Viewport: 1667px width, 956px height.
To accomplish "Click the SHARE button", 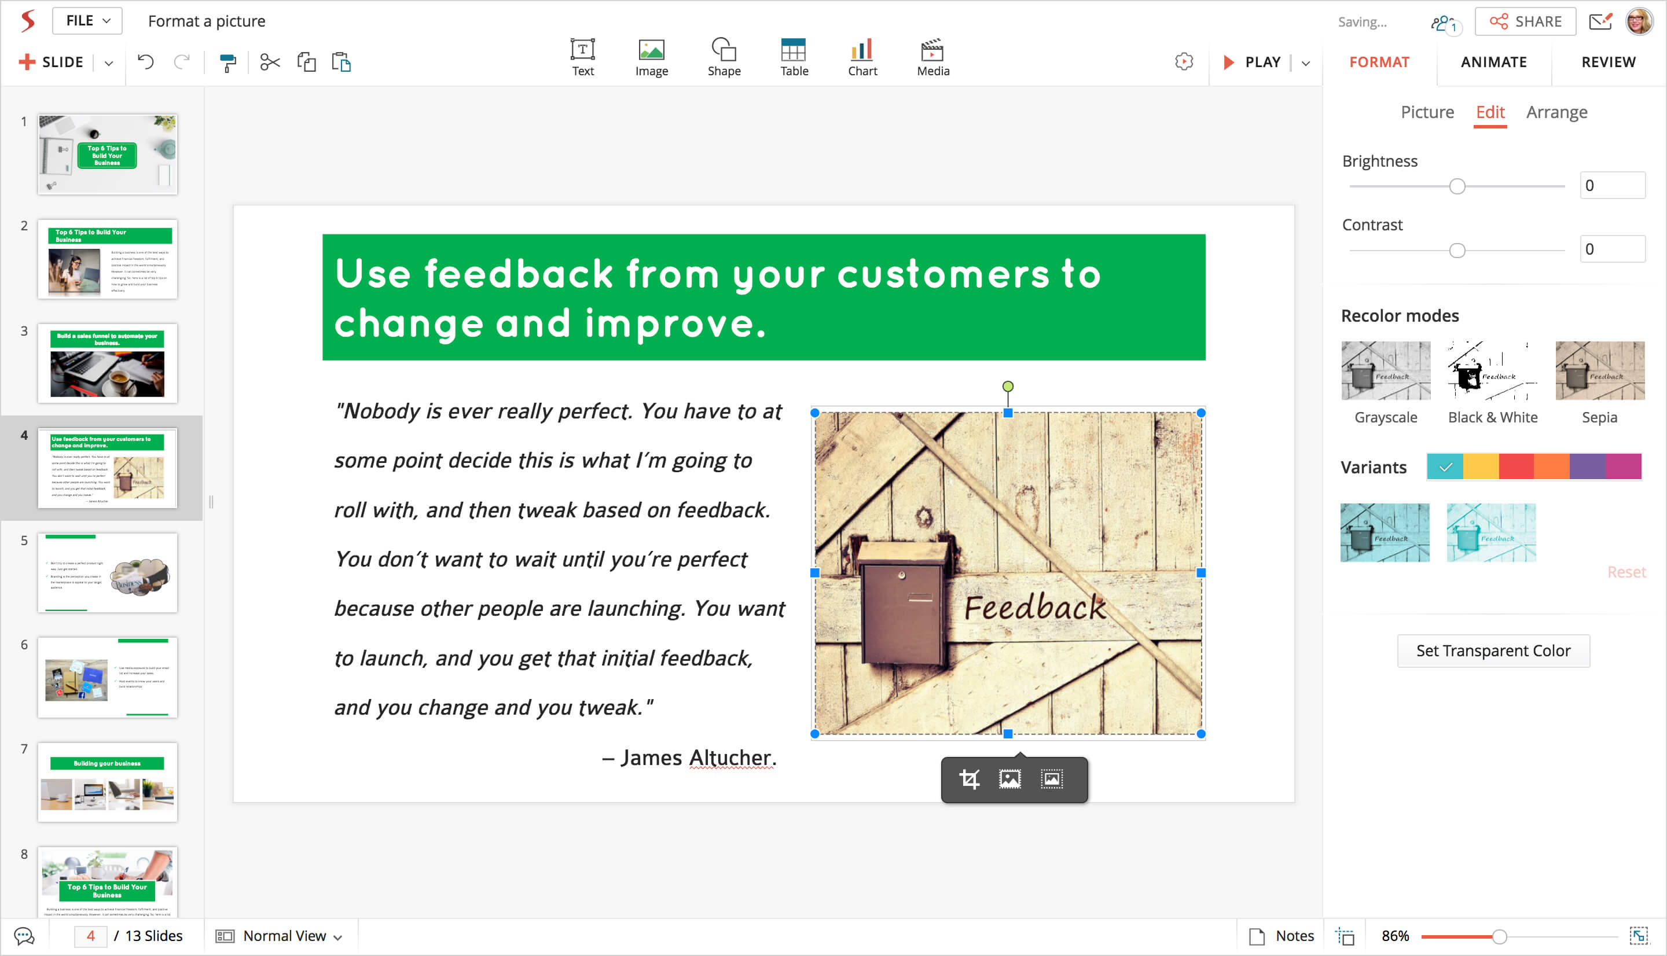I will [x=1525, y=21].
